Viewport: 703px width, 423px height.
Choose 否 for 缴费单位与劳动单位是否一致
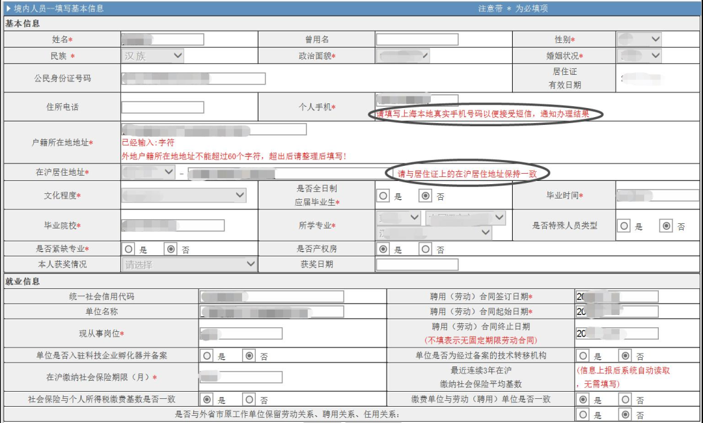click(626, 399)
